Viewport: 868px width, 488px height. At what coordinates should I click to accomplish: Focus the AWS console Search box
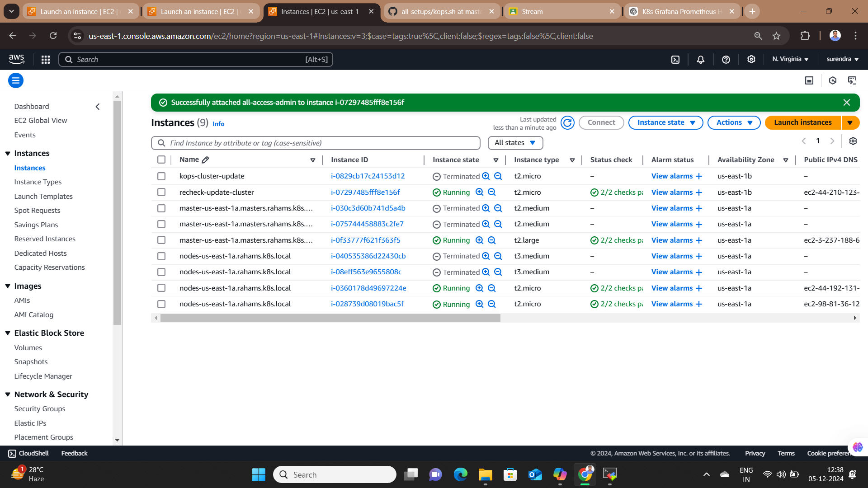[x=196, y=59]
